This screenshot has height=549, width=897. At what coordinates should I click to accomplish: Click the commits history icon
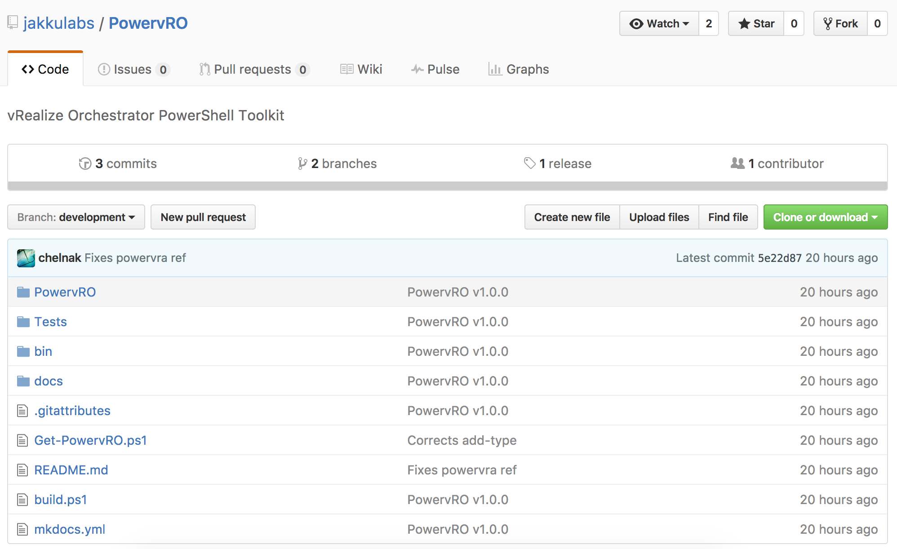85,164
